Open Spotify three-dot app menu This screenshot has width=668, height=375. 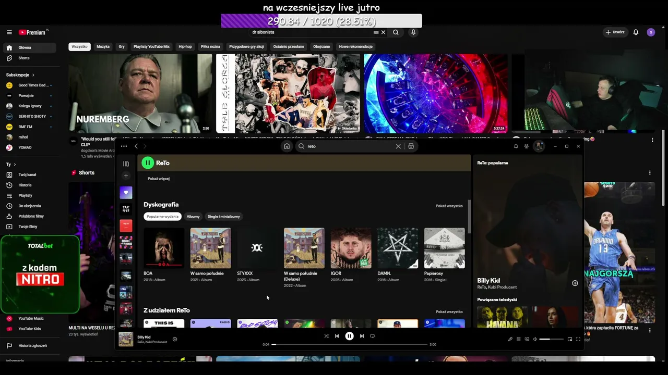[124, 146]
